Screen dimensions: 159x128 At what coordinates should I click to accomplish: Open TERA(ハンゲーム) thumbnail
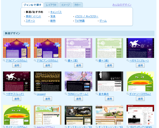point(79,81)
